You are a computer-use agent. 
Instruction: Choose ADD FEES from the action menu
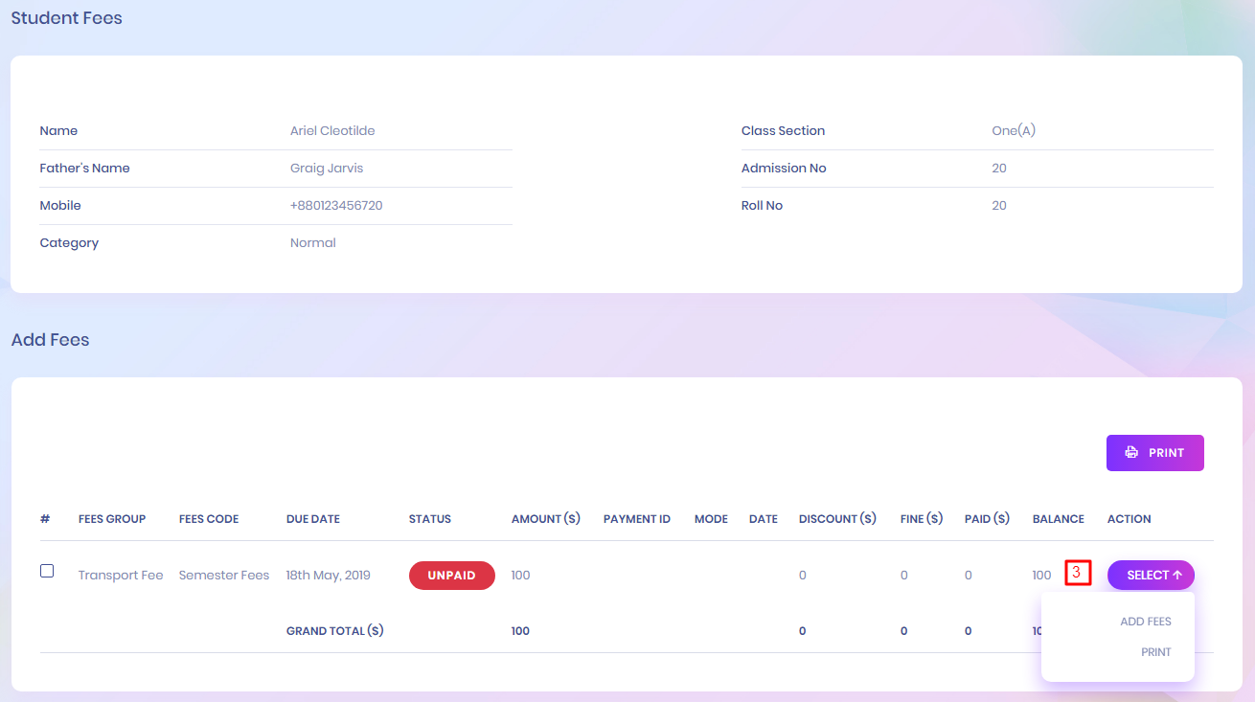(x=1145, y=622)
